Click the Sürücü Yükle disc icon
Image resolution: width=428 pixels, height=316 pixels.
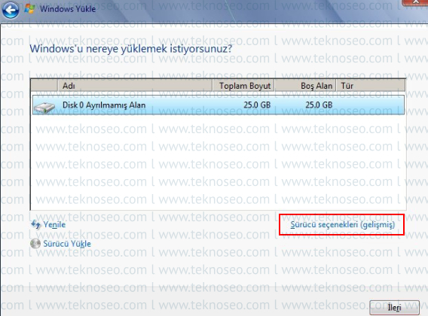[x=35, y=244]
